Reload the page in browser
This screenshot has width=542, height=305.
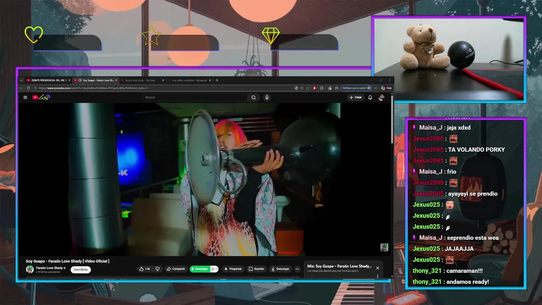pyautogui.click(x=28, y=88)
